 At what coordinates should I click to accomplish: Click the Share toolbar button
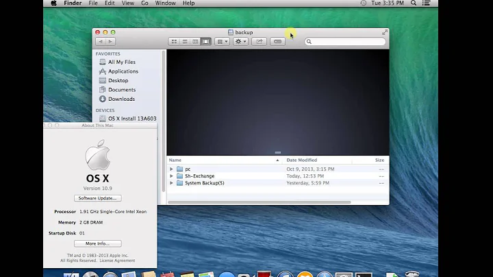pyautogui.click(x=260, y=42)
